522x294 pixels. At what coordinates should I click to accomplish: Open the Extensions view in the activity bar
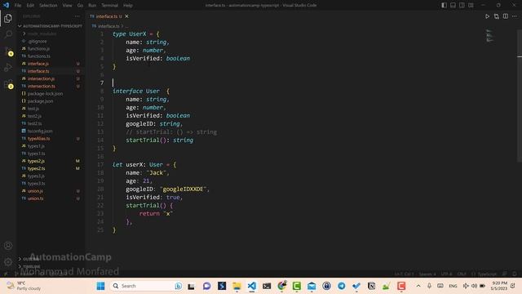8,83
